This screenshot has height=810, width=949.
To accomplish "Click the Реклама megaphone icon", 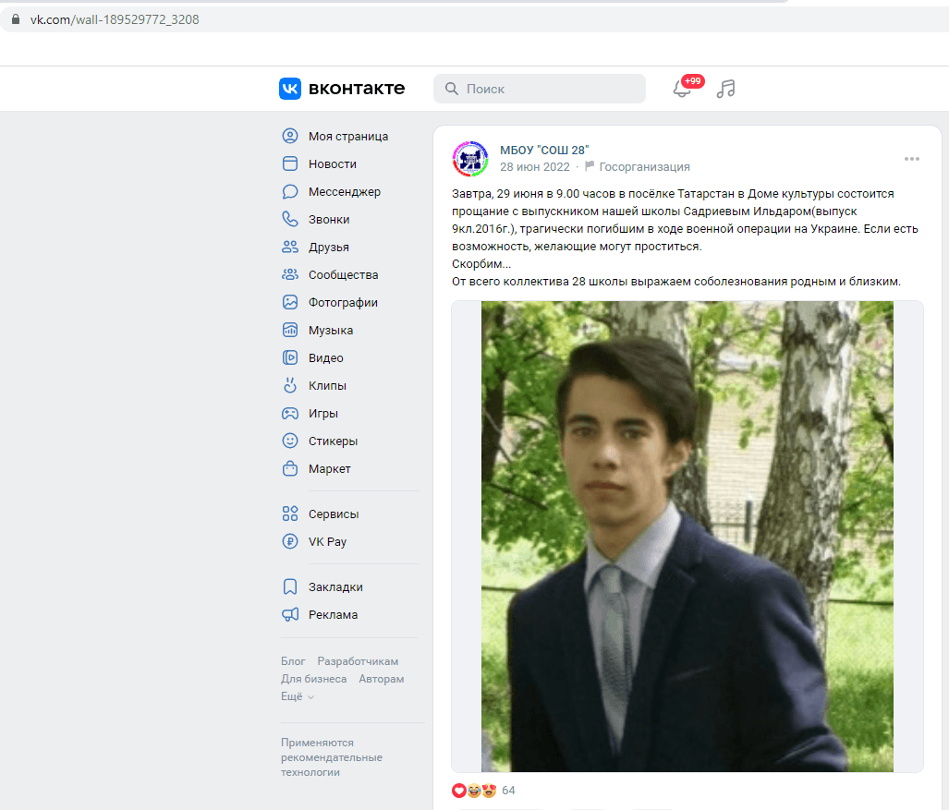I will pyautogui.click(x=290, y=614).
